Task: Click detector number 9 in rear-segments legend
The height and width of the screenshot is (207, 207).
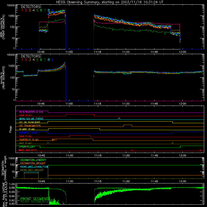Action: point(53,60)
